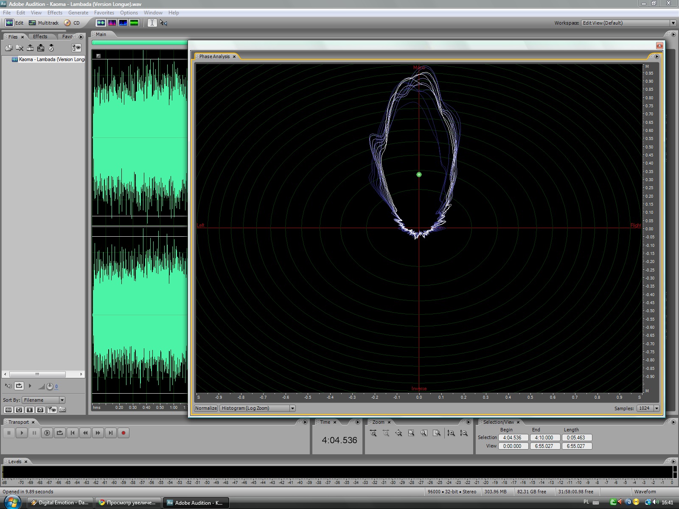Switch to Multitrack view
Screen dimensions: 679x509
click(x=44, y=23)
